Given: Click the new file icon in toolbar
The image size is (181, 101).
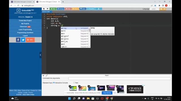Looking at the screenshot, I should 44,9.
